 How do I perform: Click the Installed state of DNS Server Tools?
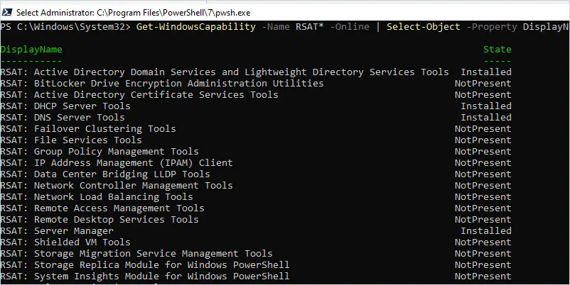[486, 118]
